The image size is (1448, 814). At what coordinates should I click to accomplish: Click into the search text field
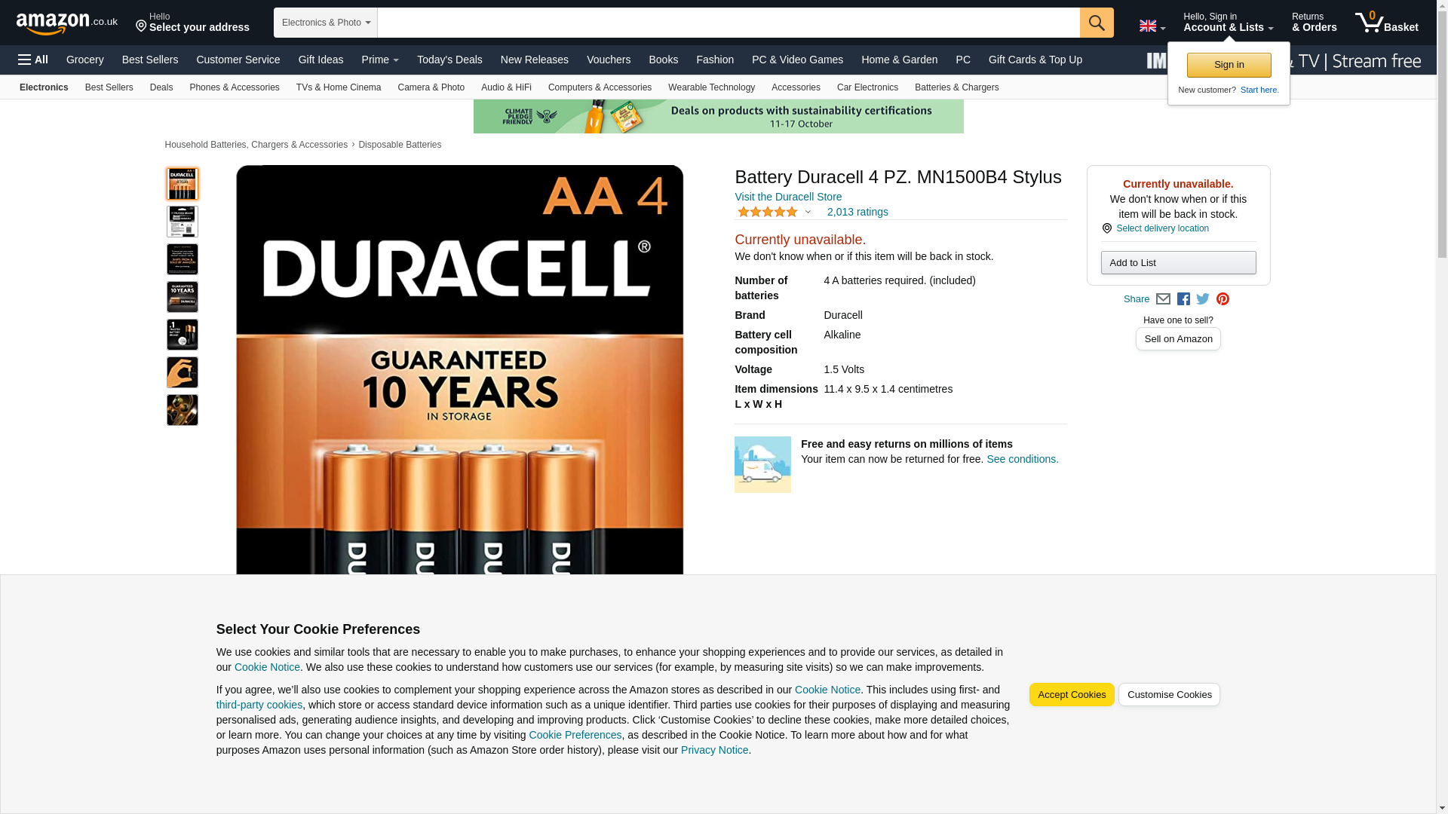click(728, 23)
